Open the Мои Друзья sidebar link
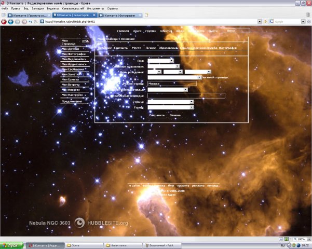The image size is (312, 249). point(70,49)
